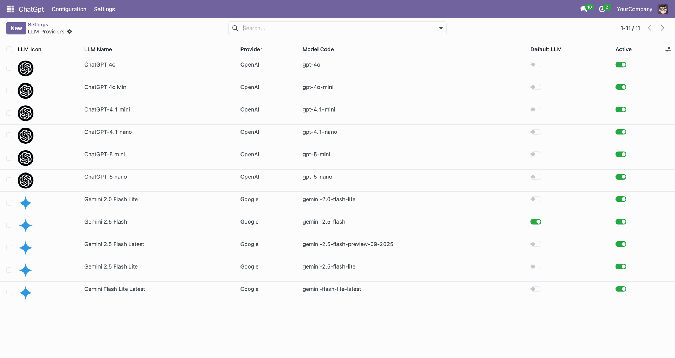Sort by the Active column header
This screenshot has width=675, height=358.
click(624, 49)
